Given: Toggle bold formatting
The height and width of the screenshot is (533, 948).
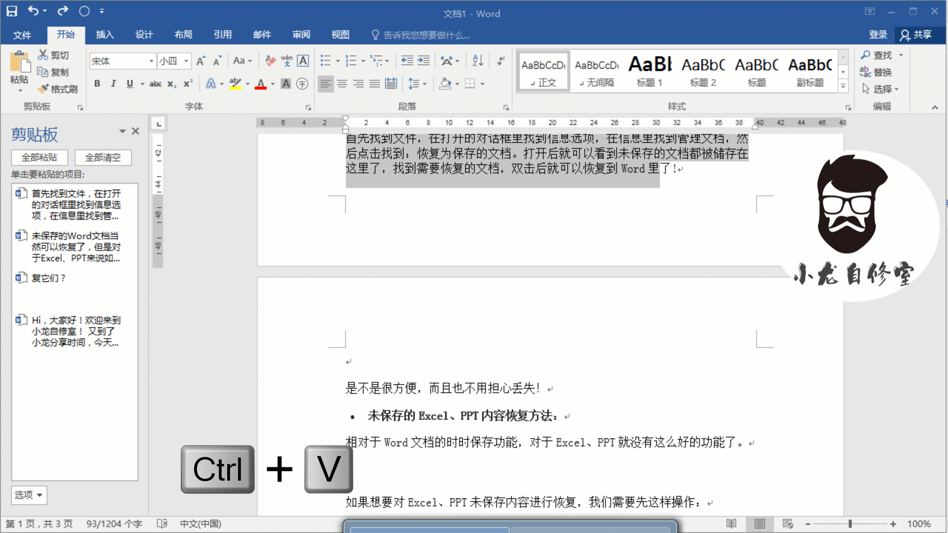Looking at the screenshot, I should [x=97, y=84].
